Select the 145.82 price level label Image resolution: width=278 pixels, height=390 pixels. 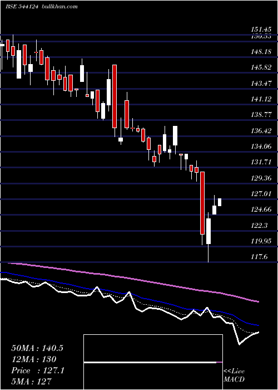click(261, 67)
